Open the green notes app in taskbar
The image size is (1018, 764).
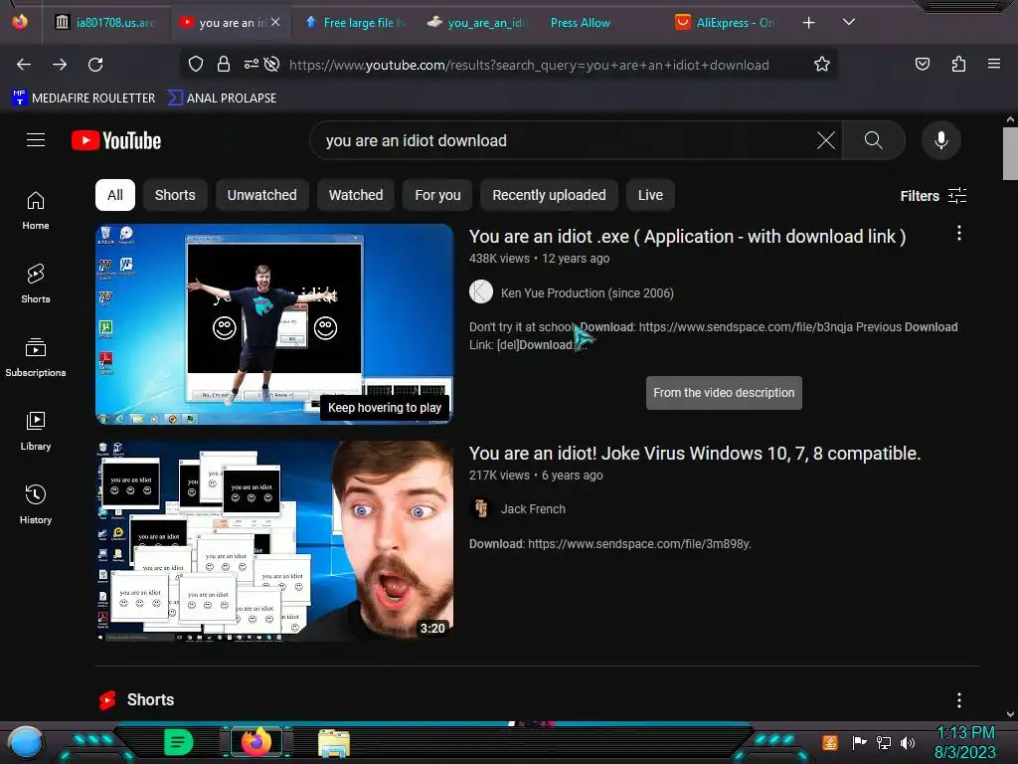[179, 742]
